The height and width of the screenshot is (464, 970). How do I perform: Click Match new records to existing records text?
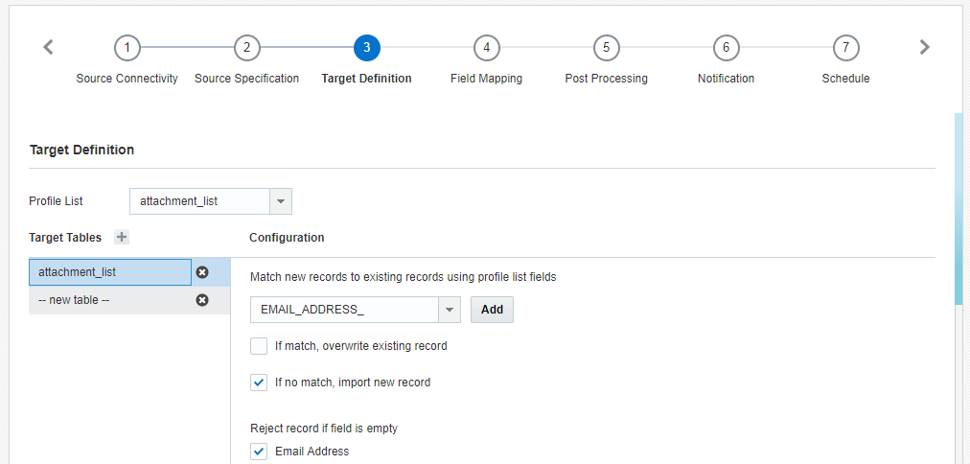(x=403, y=277)
